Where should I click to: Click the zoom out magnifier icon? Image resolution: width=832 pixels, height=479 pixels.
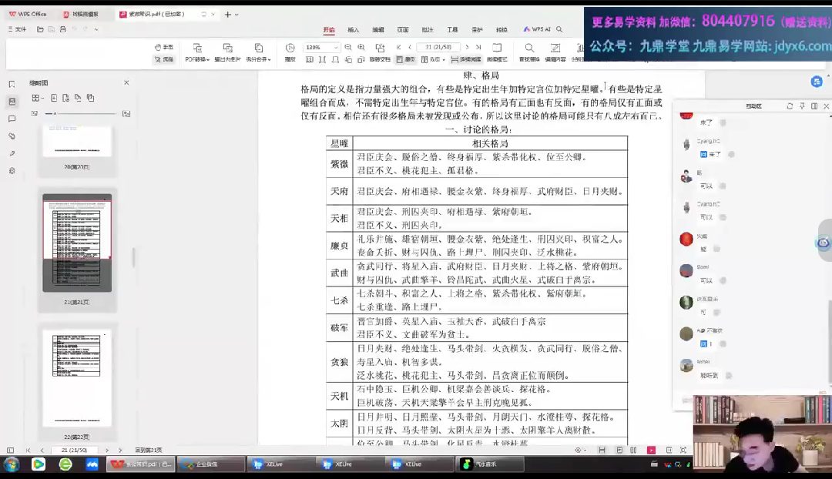[349, 47]
